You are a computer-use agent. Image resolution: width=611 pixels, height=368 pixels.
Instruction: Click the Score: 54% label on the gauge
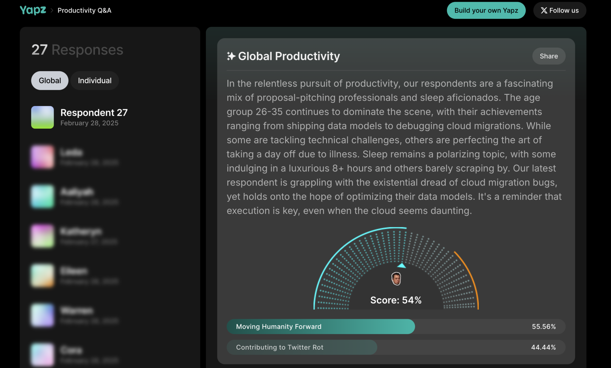[396, 300]
